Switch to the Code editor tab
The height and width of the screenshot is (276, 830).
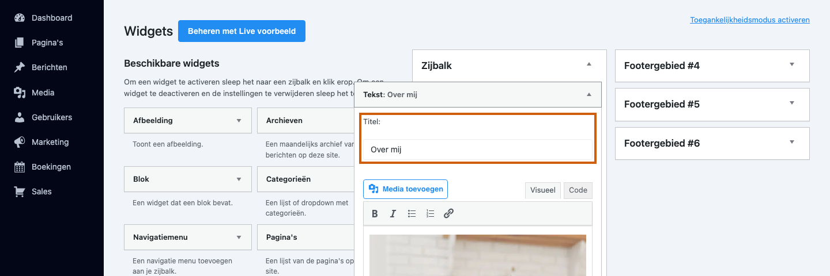(x=578, y=190)
